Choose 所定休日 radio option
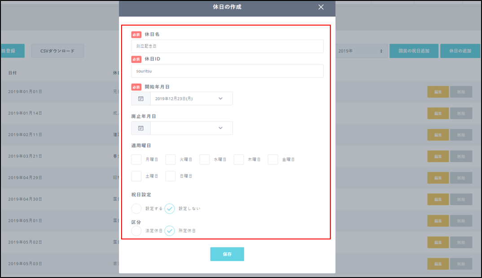The height and width of the screenshot is (278, 482). (170, 230)
